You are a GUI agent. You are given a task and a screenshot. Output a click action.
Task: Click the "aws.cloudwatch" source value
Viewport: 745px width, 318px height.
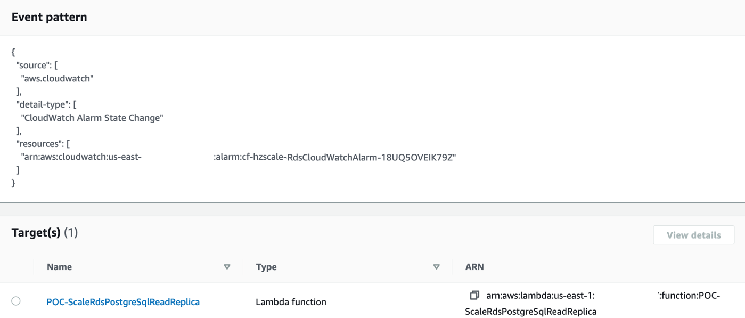pyautogui.click(x=57, y=78)
